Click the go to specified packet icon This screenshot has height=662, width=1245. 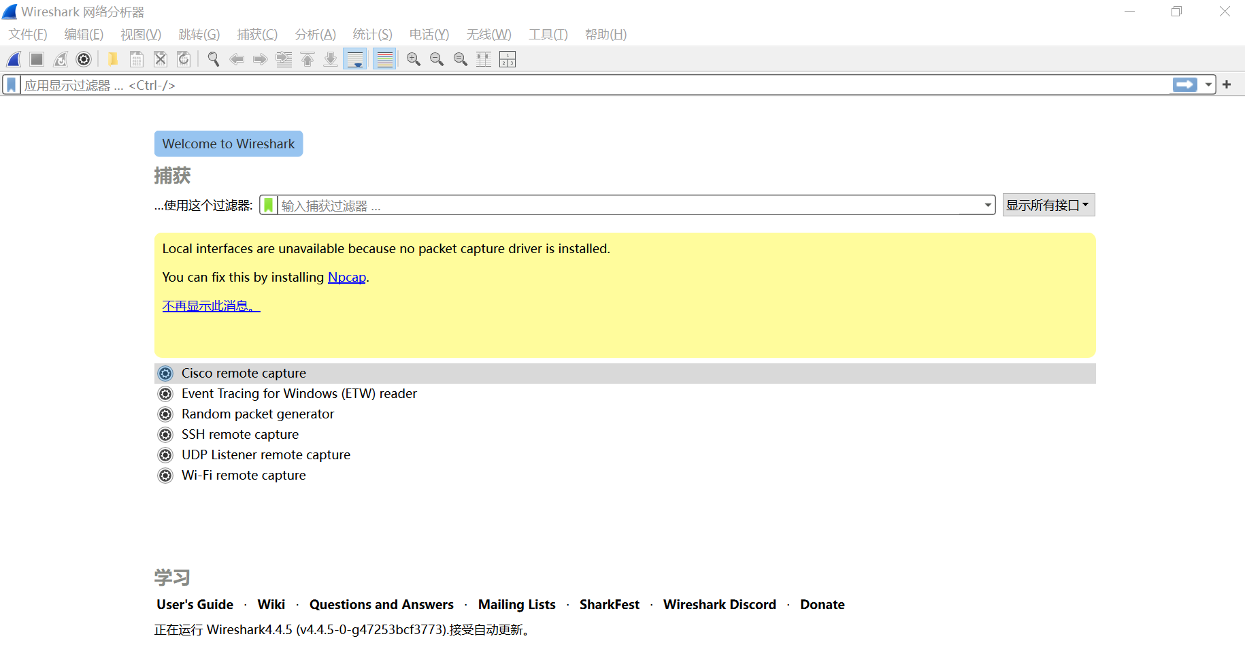pos(284,59)
